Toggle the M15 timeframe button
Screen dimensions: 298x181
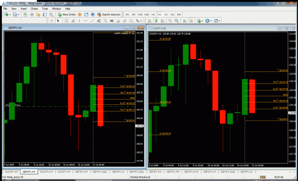[140, 14]
